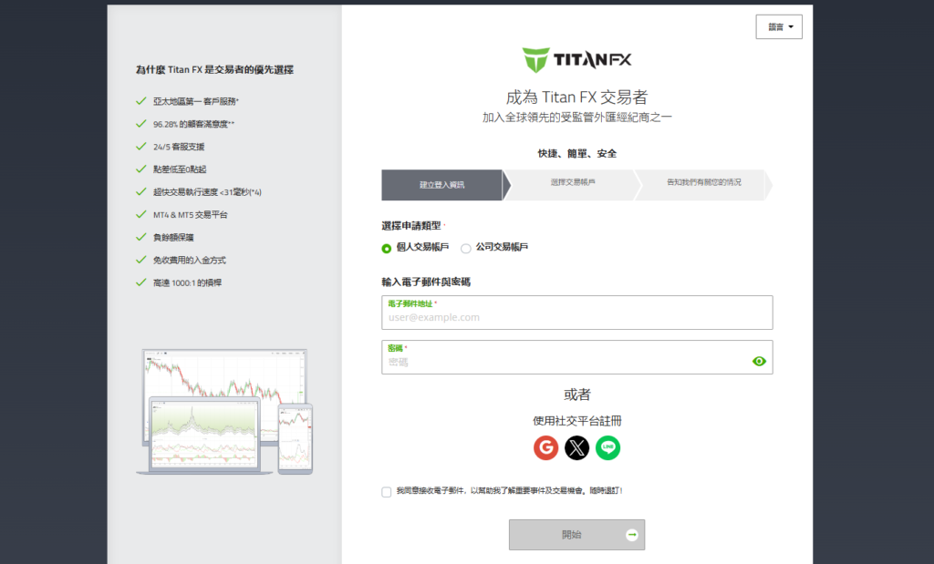Focus the 密碼 password input field
This screenshot has width=934, height=564.
[x=577, y=357]
